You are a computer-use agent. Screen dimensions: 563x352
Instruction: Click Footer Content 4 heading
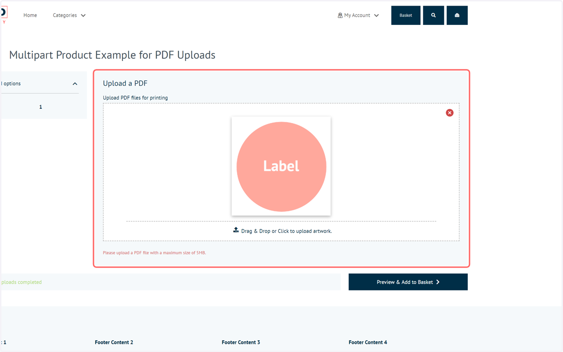[x=368, y=343]
